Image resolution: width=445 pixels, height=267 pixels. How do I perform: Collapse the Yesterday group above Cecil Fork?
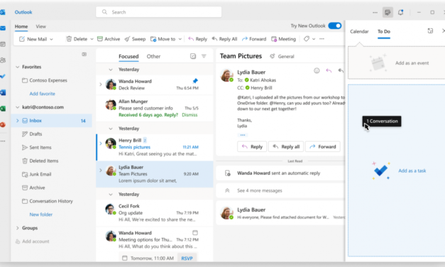111,195
